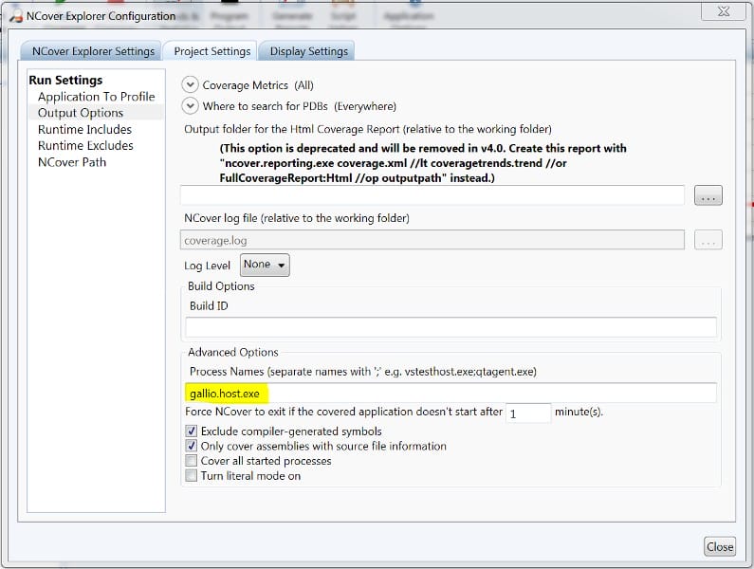Enable Cover all started processes

(x=193, y=461)
